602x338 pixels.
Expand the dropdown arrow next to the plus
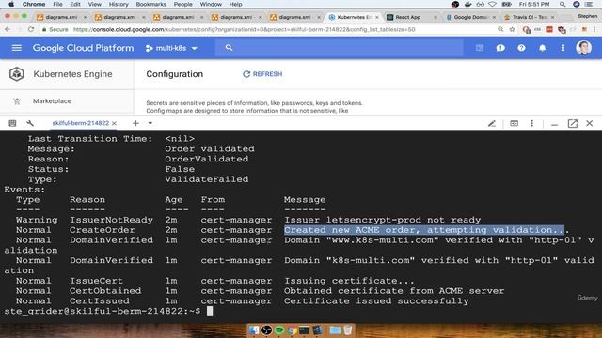pos(150,123)
